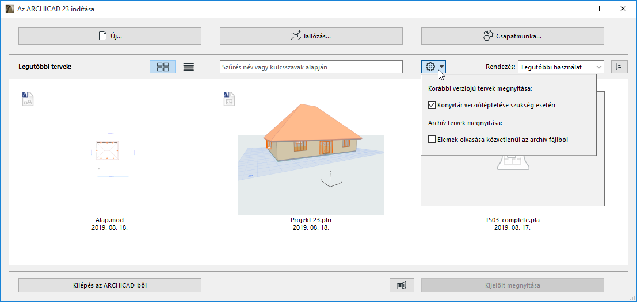Click the filter by name or keyword field

click(x=311, y=67)
